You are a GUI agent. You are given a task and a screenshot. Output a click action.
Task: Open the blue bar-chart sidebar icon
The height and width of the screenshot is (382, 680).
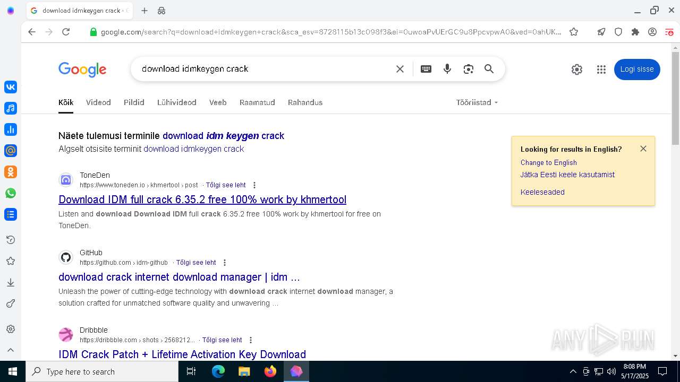click(11, 129)
